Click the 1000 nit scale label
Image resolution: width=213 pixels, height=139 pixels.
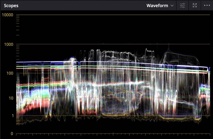pos(8,44)
